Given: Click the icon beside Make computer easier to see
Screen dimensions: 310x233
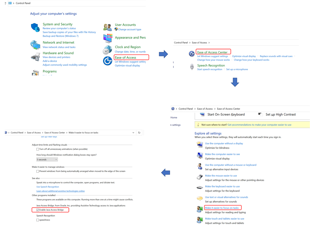Looking at the screenshot, I should click(200, 155).
